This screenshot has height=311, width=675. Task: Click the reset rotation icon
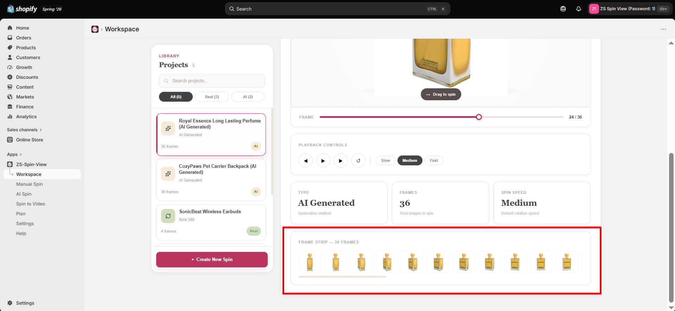pyautogui.click(x=358, y=160)
